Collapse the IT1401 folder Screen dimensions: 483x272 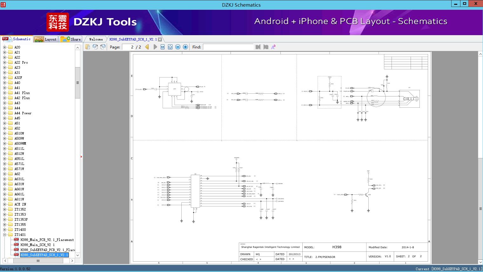[4, 235]
